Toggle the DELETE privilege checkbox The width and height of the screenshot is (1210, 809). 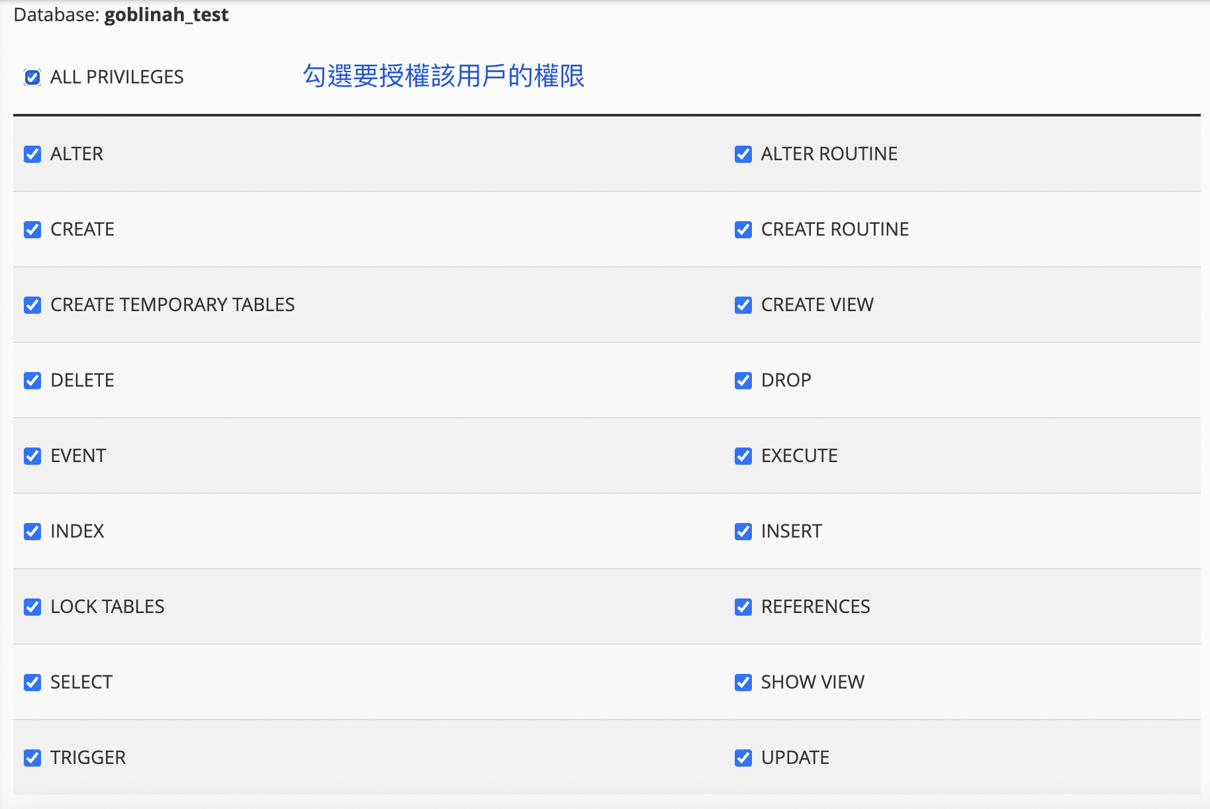point(32,381)
